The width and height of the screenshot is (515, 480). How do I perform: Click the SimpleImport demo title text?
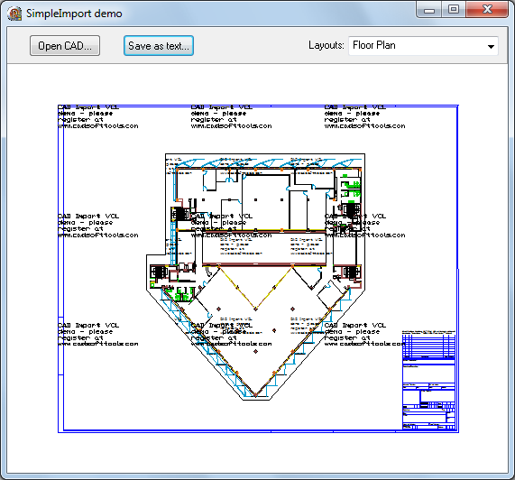[x=74, y=14]
